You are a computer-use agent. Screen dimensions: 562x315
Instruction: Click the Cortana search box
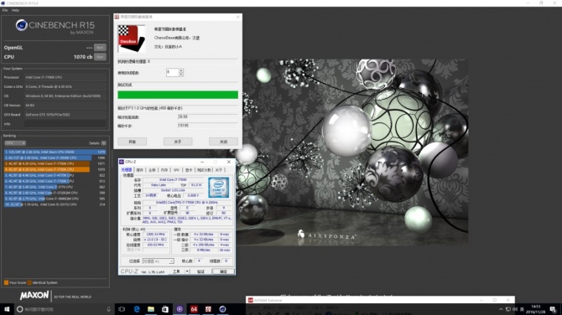tap(65, 309)
